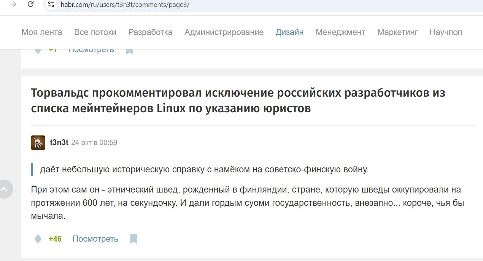Click Посмотреть next to the +46 score

(x=95, y=239)
